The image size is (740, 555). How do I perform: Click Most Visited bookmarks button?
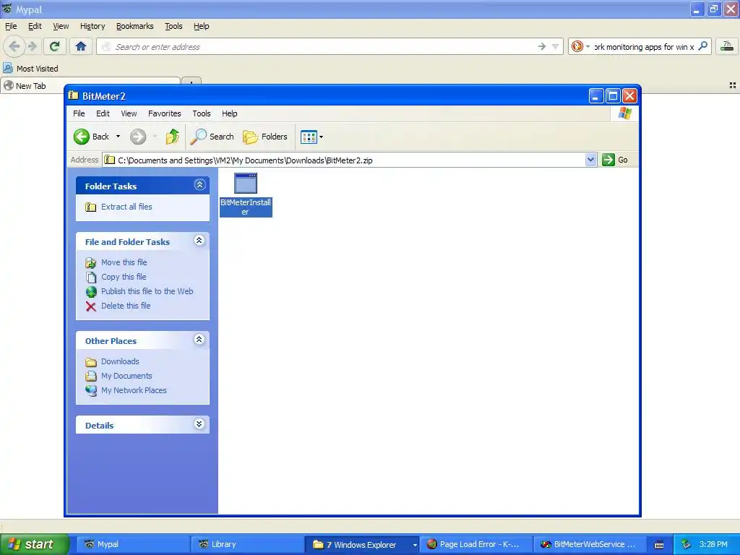pyautogui.click(x=31, y=69)
